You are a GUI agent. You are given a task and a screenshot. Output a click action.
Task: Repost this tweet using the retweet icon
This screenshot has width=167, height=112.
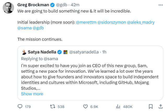pyautogui.click(x=52, y=107)
